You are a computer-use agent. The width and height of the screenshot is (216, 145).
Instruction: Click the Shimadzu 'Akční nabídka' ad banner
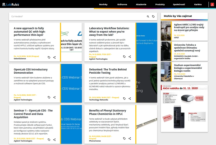pos(184,108)
